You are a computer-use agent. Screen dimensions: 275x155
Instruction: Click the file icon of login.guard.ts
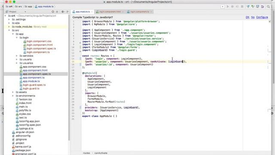coord(21,88)
